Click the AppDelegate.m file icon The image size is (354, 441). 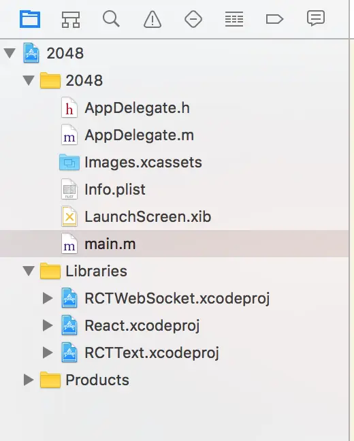(69, 135)
